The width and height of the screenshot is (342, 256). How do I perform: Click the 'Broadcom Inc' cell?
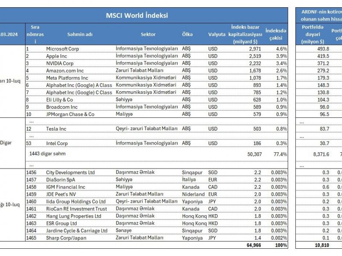[x=62, y=107]
